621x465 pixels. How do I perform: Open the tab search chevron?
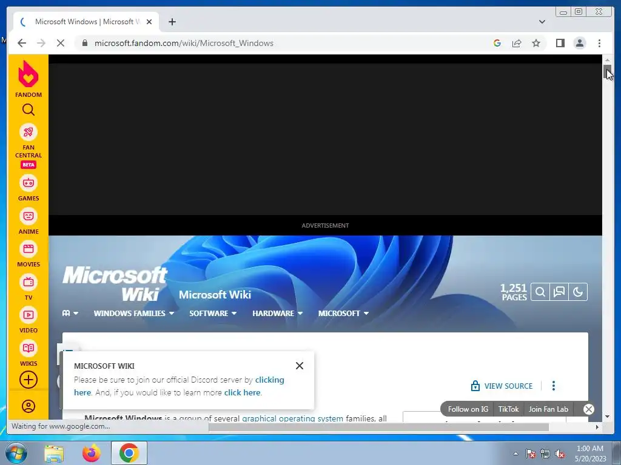pos(542,22)
